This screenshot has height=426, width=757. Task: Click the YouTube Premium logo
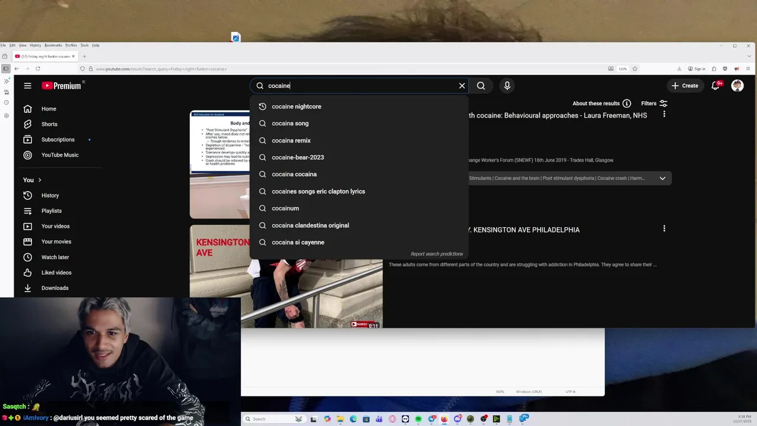[63, 86]
